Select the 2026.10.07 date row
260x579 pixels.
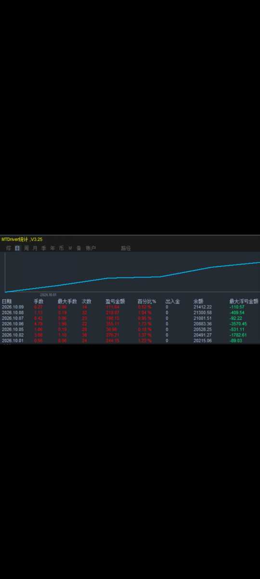coord(12,318)
